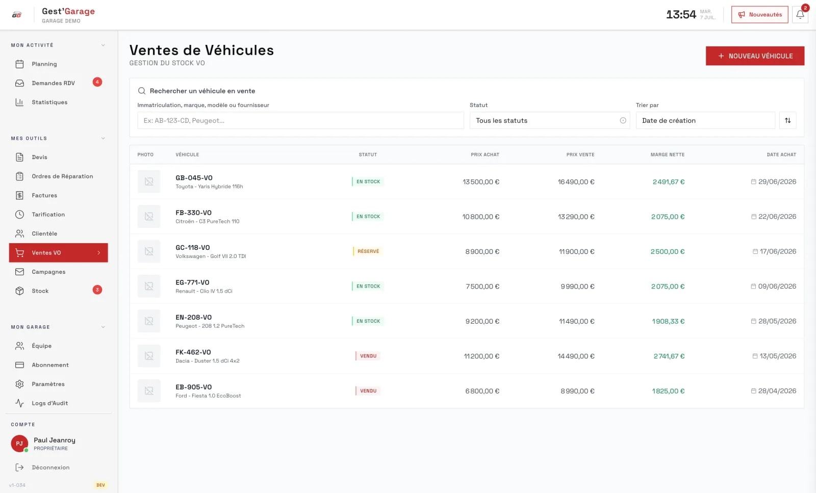Viewport: 816px width, 493px height.
Task: Click the Abonnement card icon
Action: tap(19, 365)
